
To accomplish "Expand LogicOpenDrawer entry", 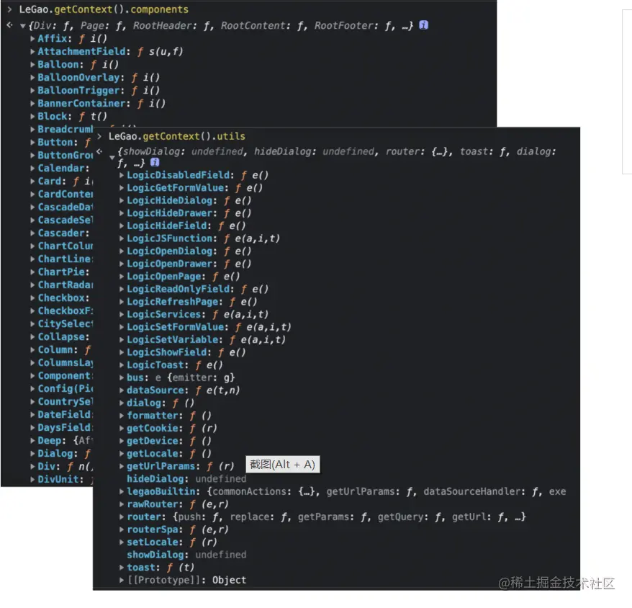I will click(122, 264).
